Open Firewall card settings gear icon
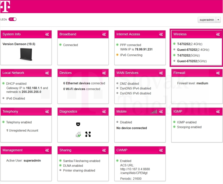 point(218,73)
